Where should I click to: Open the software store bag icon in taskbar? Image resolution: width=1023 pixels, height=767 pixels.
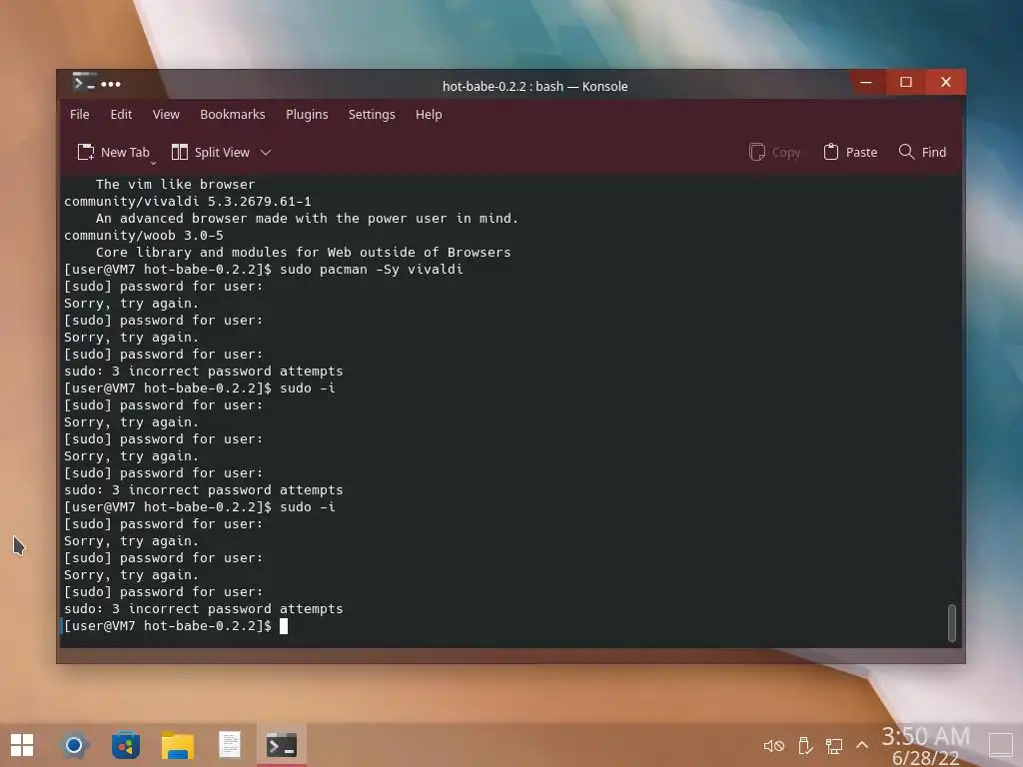point(125,745)
